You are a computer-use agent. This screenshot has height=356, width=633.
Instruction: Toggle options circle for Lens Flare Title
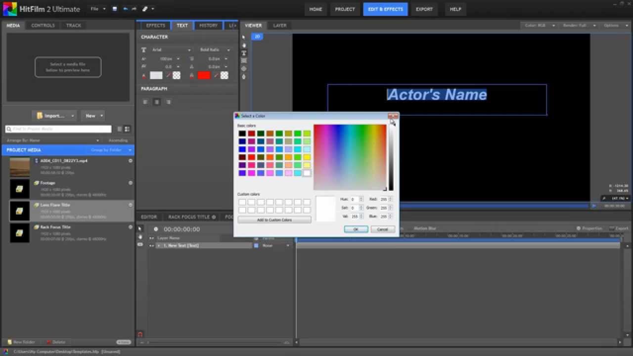pos(131,205)
